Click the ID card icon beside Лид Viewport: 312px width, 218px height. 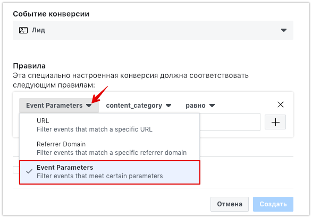pos(23,30)
